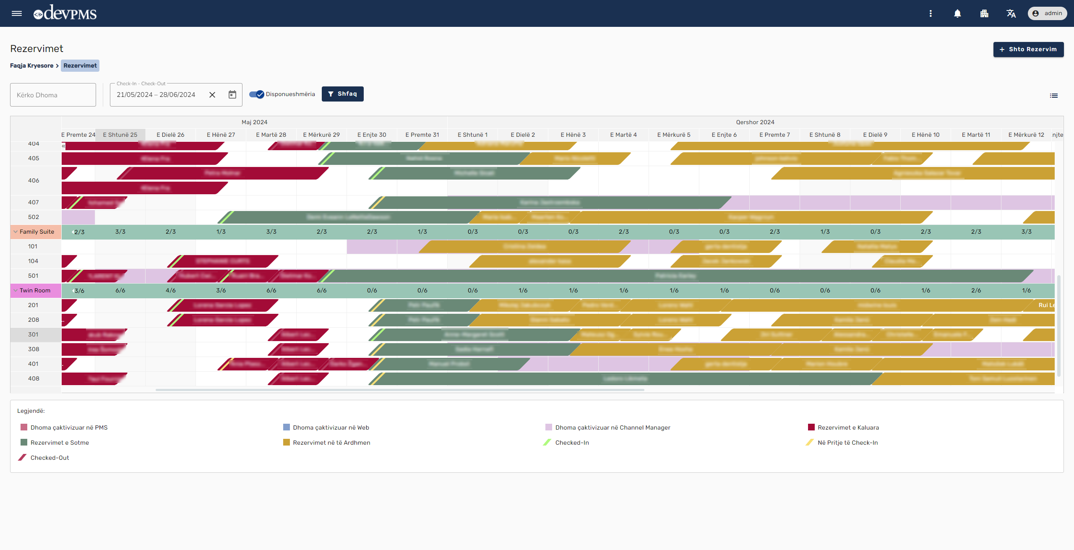The image size is (1074, 550).
Task: Open the notifications bell
Action: click(957, 13)
